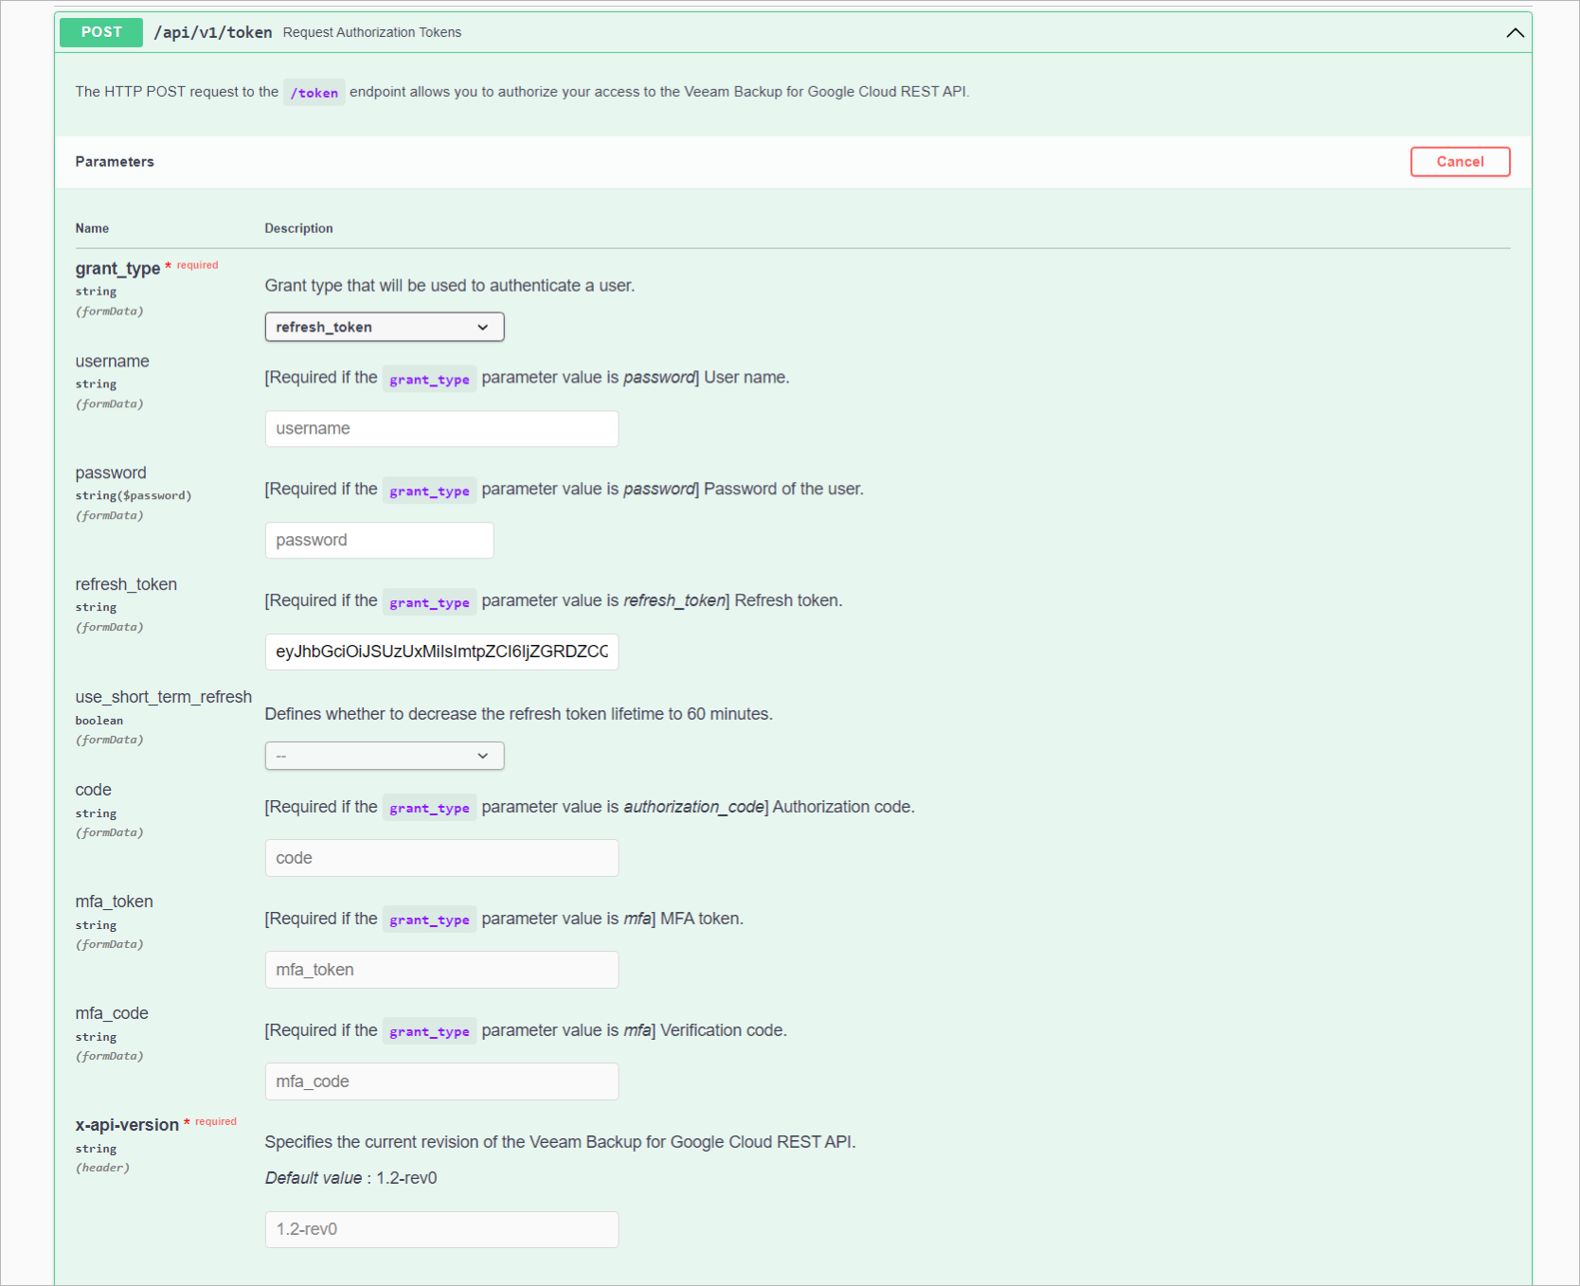Click the mfa_token input field
Screen dimensions: 1580x1286
coord(441,970)
